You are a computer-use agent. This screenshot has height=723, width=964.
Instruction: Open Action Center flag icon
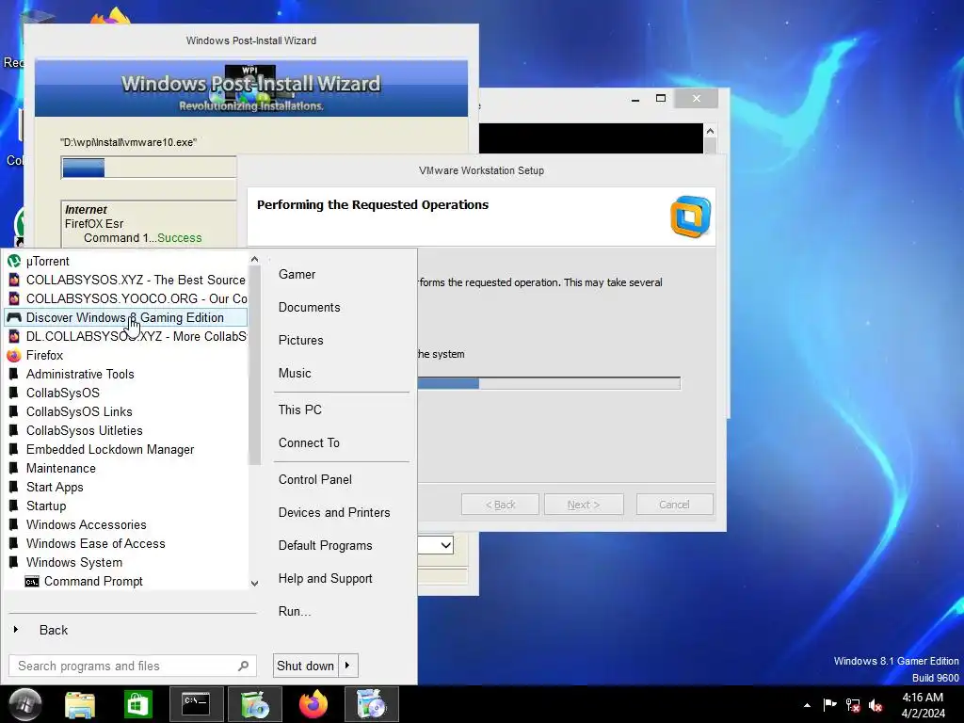829,705
